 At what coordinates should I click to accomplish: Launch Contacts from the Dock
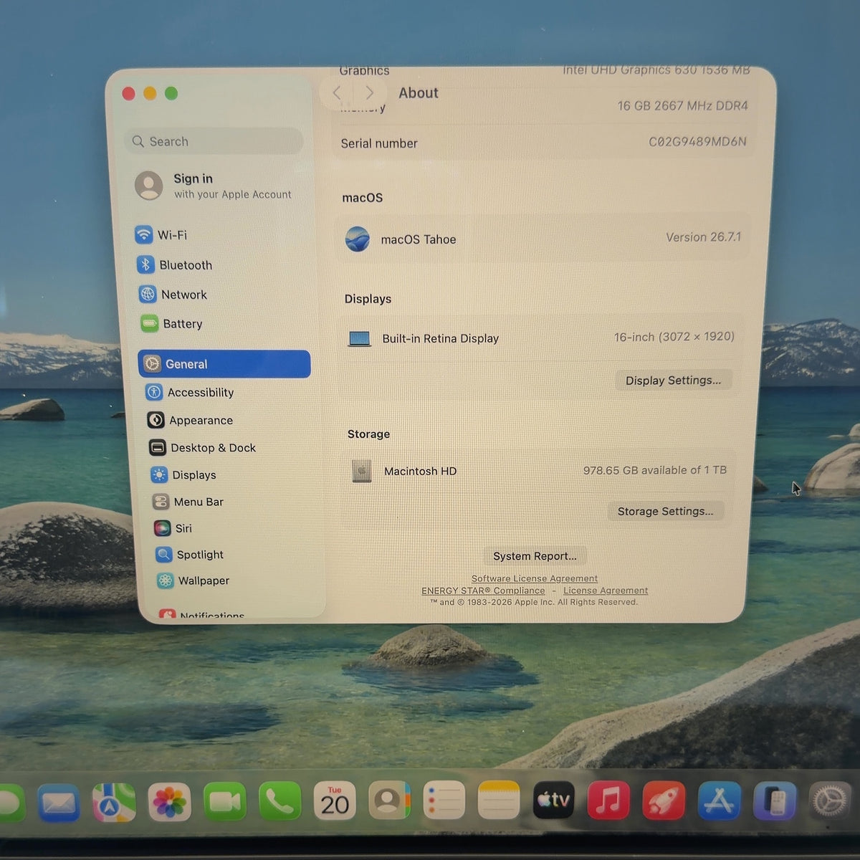[389, 800]
